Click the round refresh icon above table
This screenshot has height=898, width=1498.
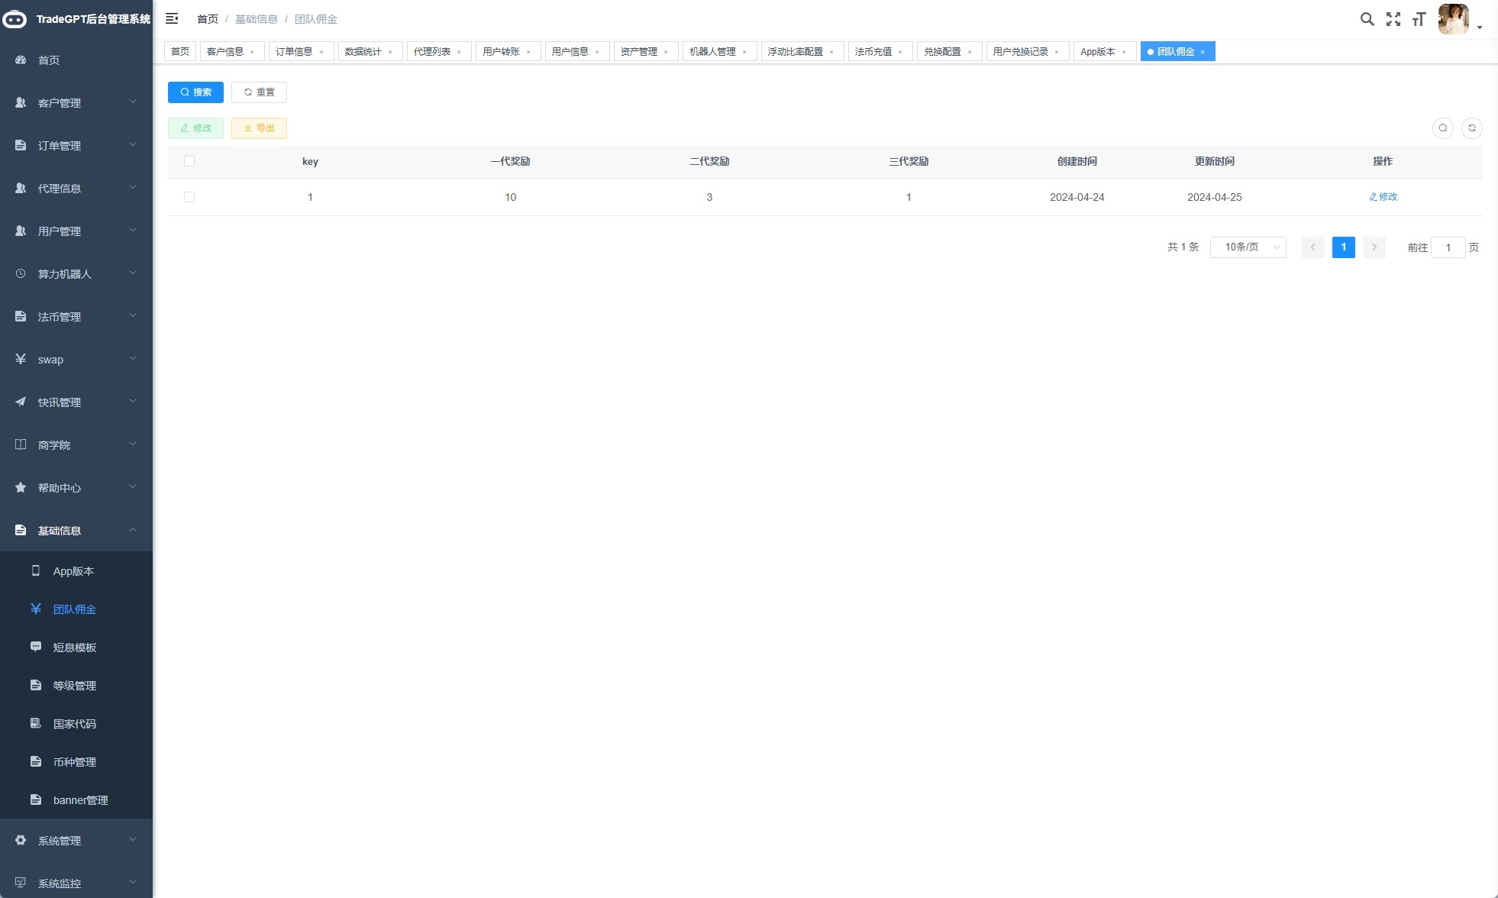[x=1471, y=128]
